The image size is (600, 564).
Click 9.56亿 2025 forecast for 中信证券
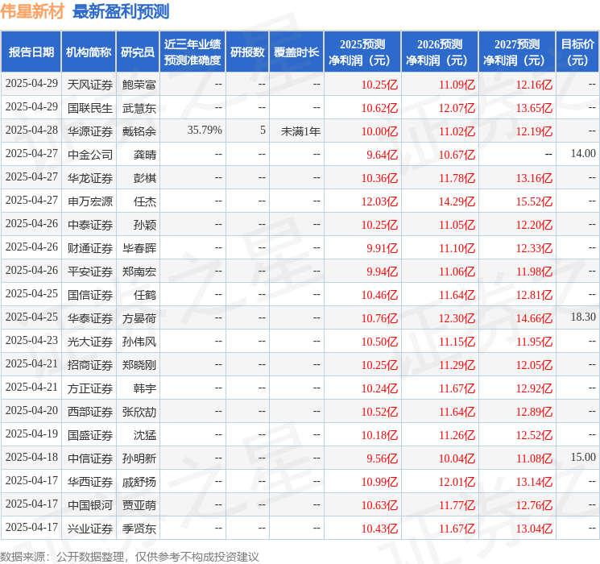(383, 458)
